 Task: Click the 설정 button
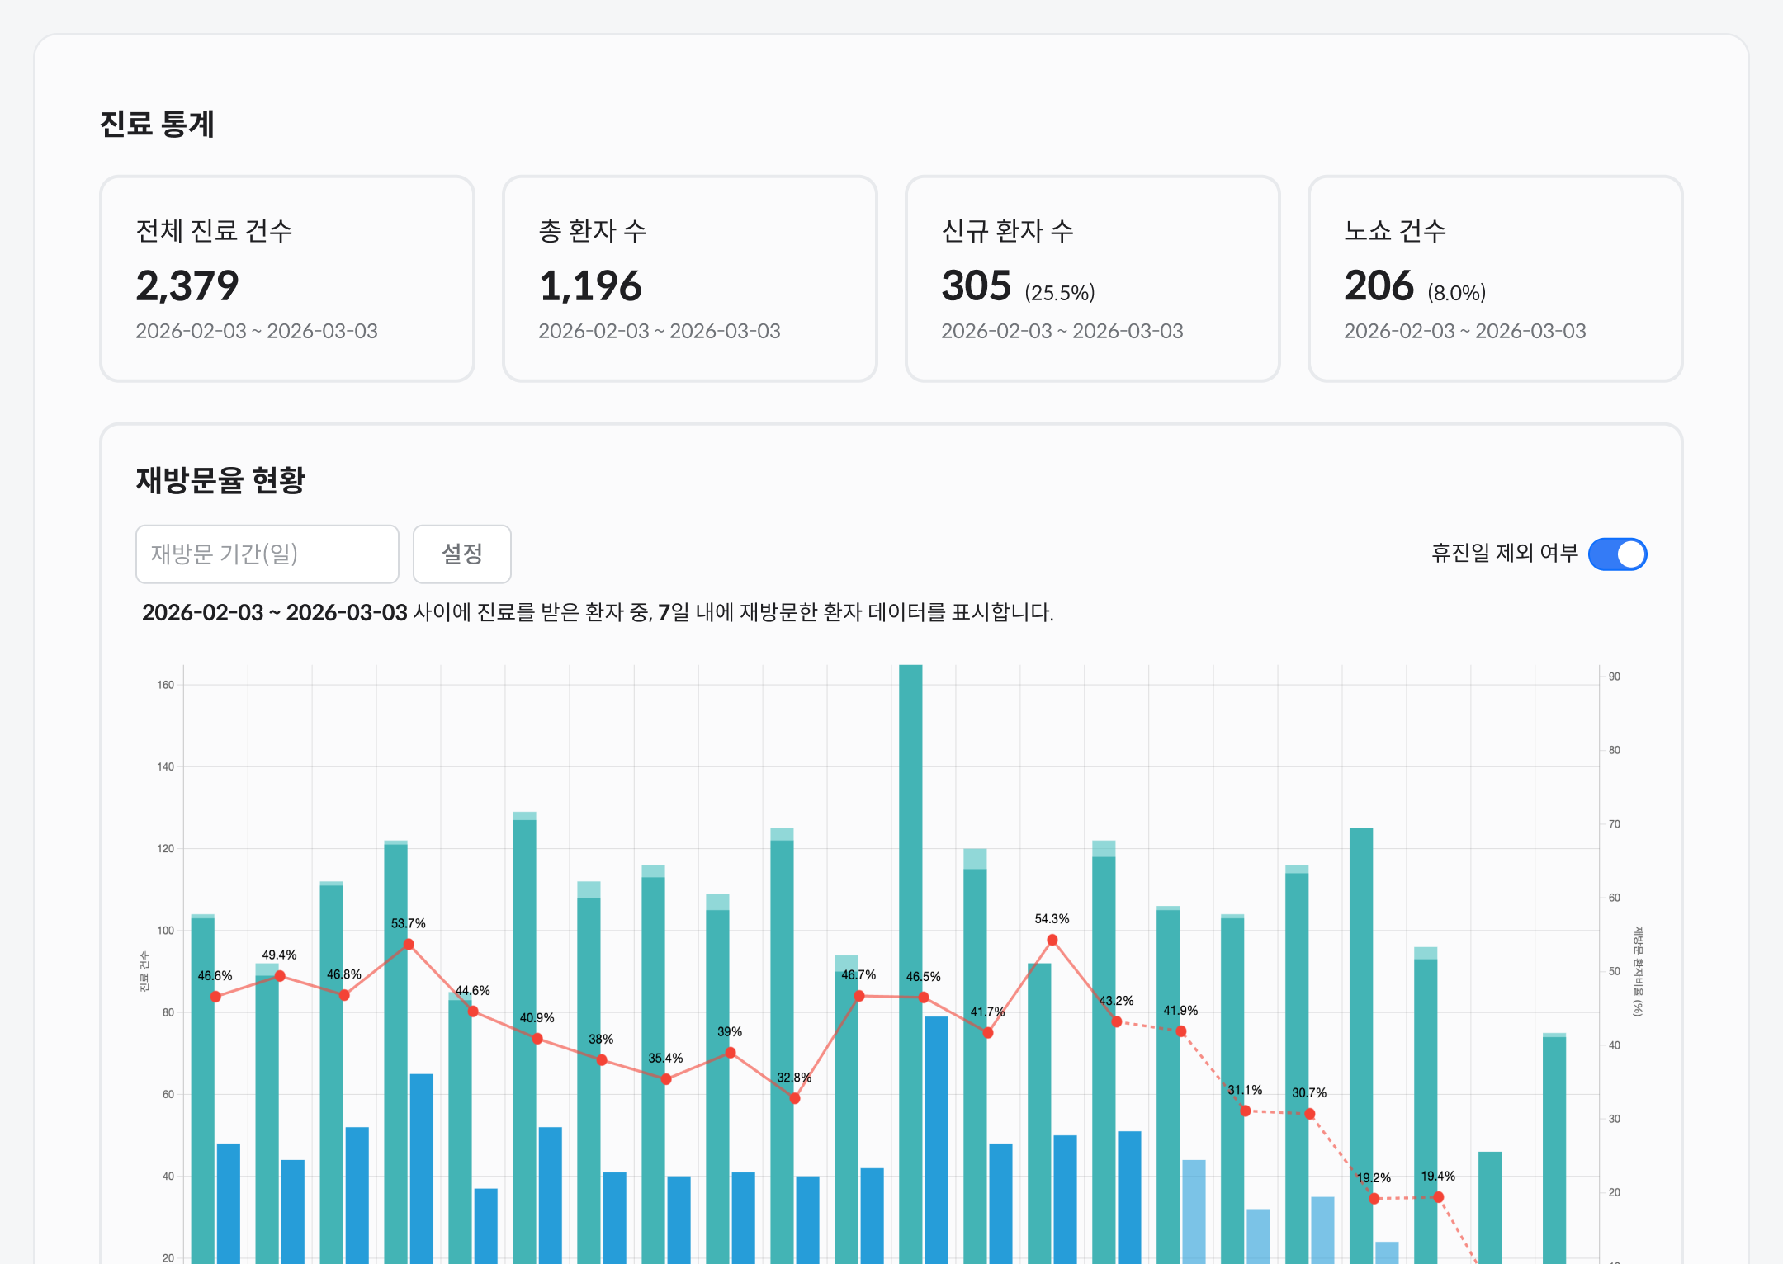tap(461, 554)
